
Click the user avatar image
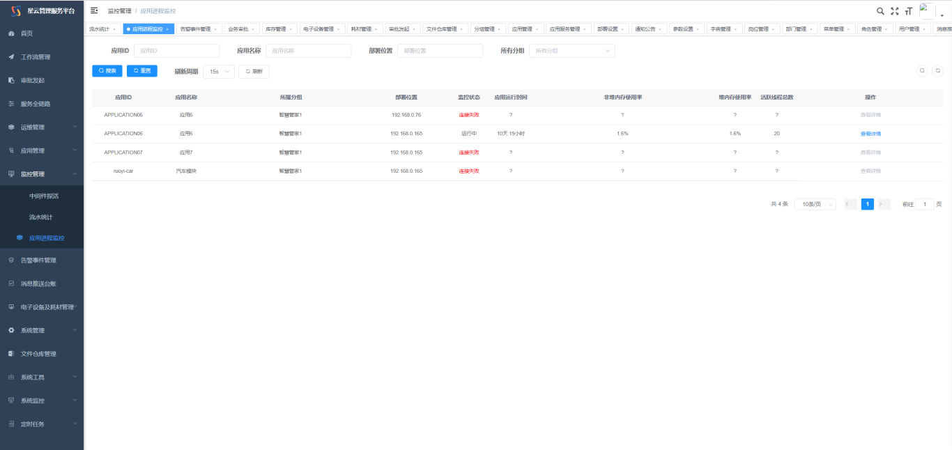[x=927, y=10]
